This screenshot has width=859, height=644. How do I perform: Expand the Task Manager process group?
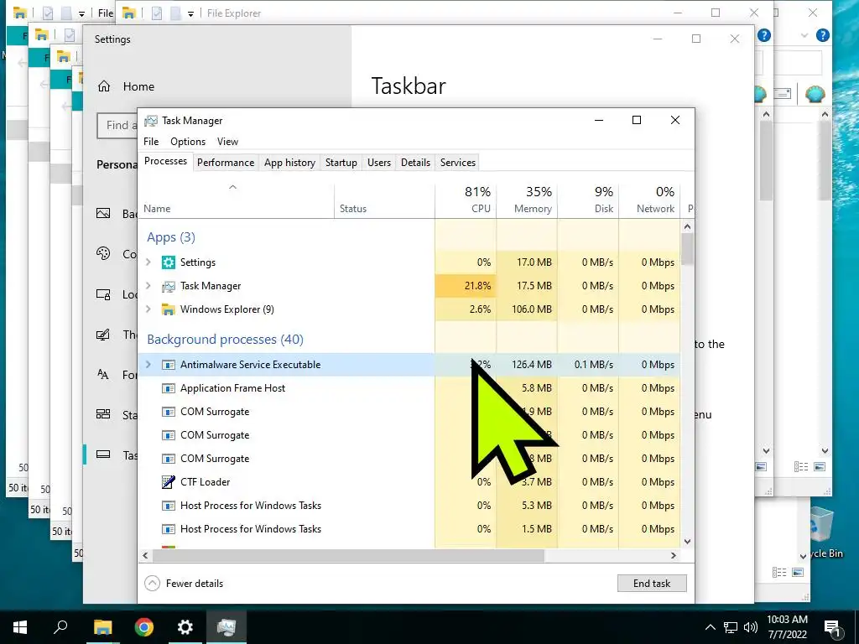click(x=148, y=286)
